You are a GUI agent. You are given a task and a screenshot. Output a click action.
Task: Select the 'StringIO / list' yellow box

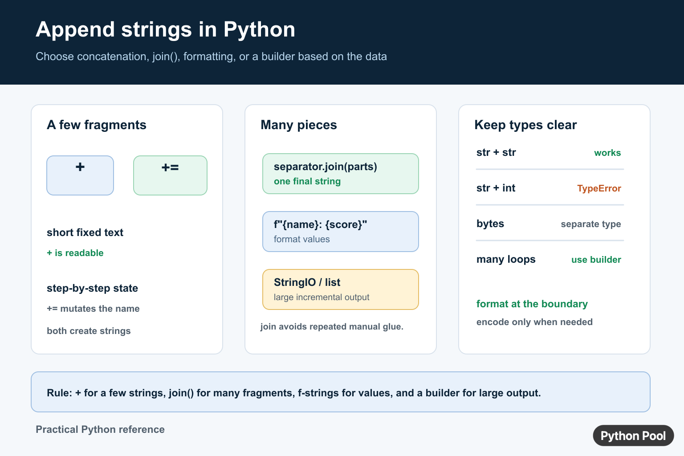(x=341, y=289)
